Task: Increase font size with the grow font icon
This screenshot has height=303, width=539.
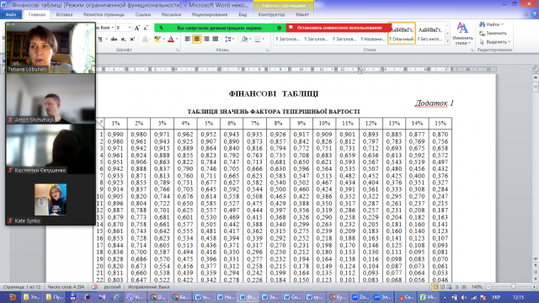Action: pyautogui.click(x=137, y=28)
